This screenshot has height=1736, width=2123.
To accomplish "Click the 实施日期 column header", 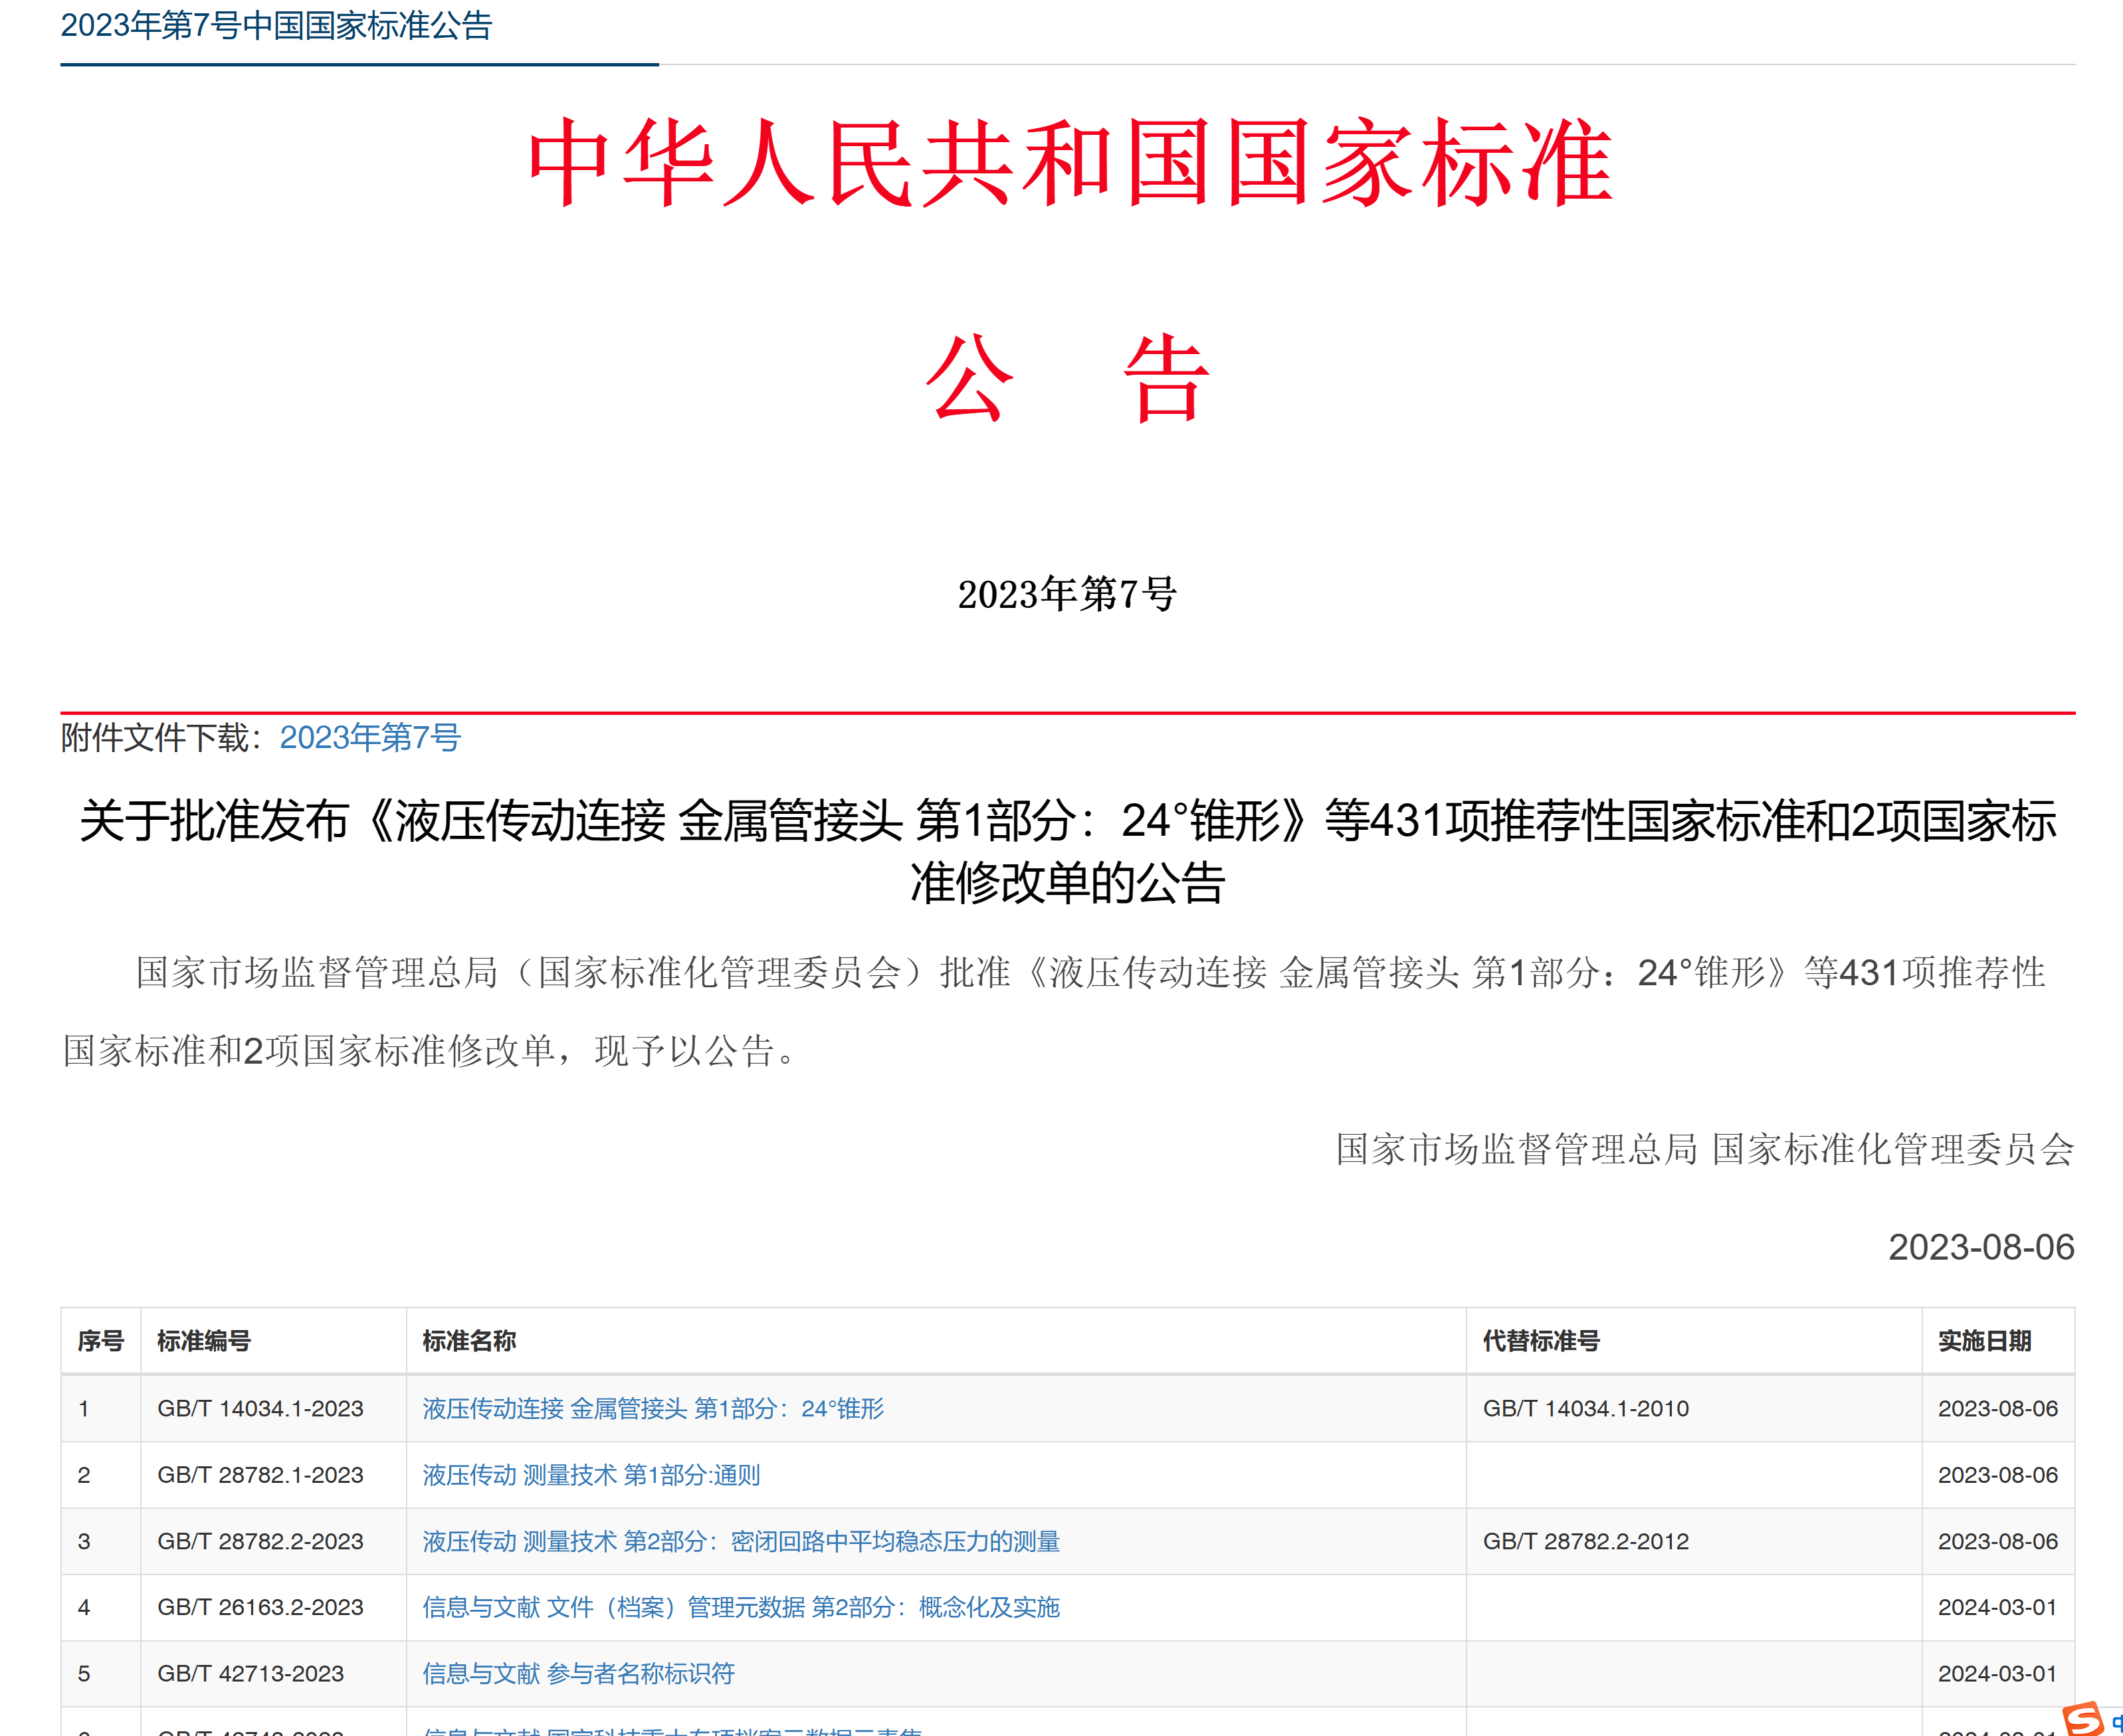I will click(1984, 1341).
